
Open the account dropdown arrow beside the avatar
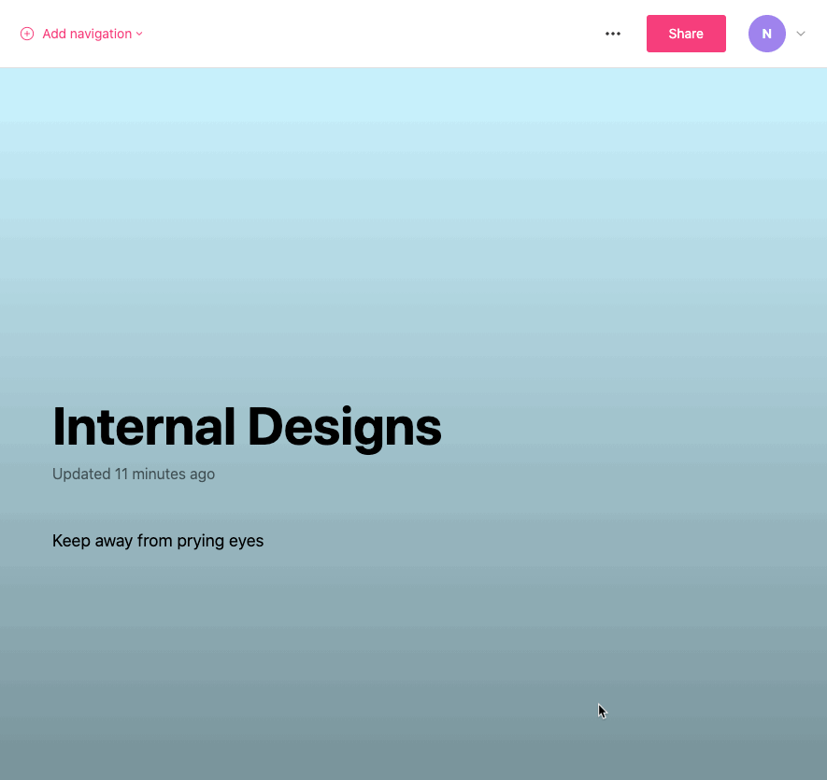coord(800,34)
